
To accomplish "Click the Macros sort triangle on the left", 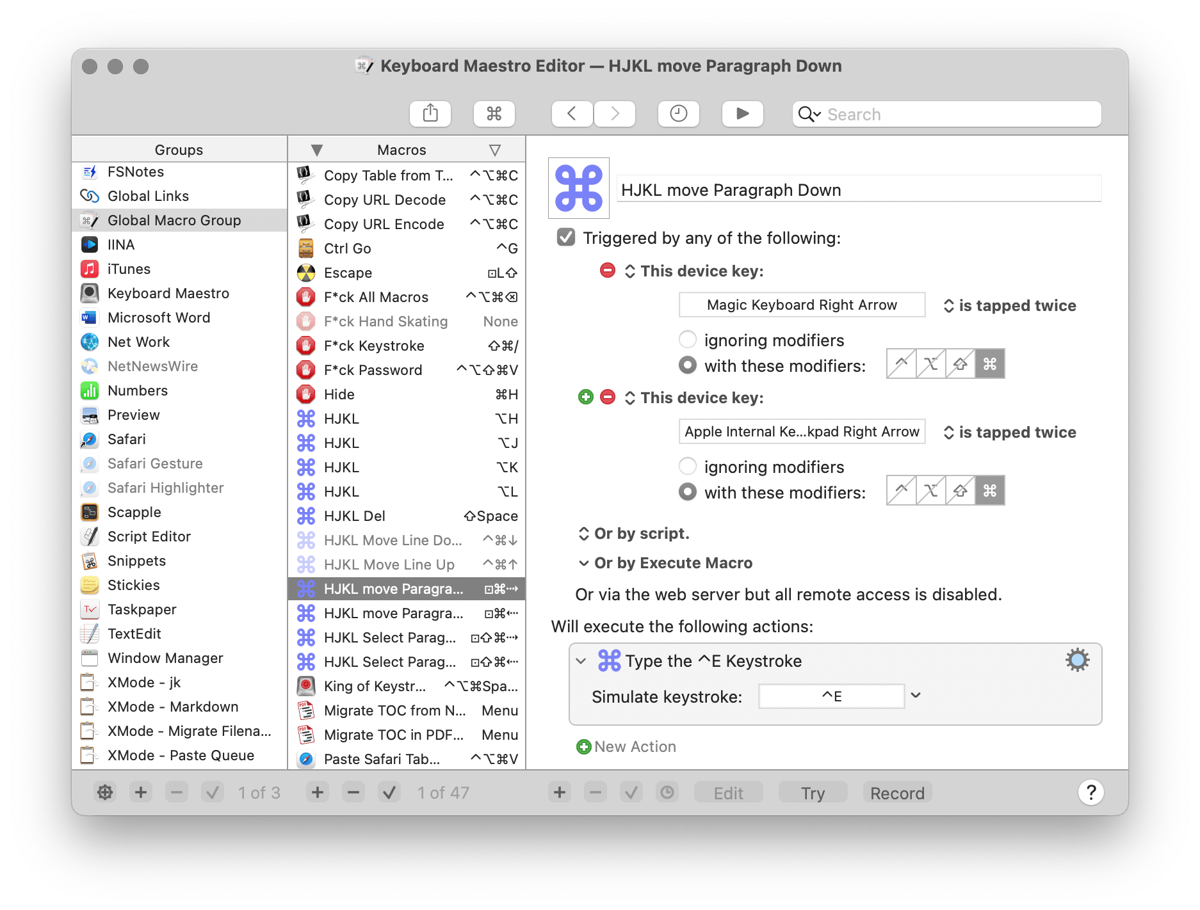I will point(316,150).
